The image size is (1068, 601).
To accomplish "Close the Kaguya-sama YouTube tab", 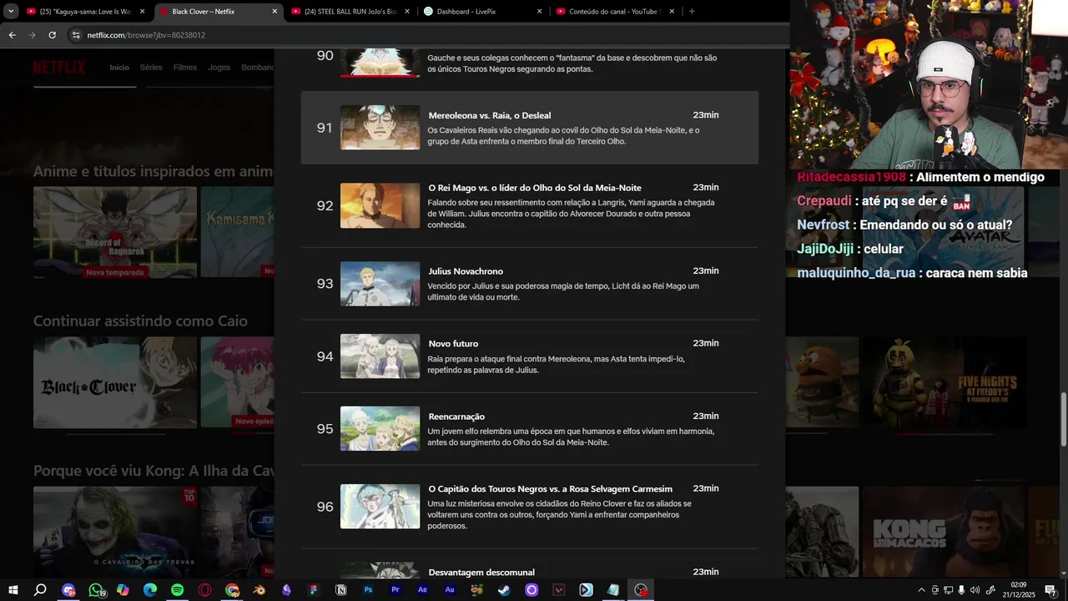I will [x=142, y=12].
